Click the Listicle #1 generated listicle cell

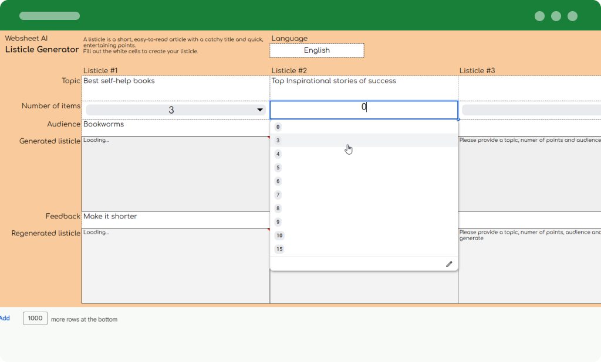[x=175, y=173]
